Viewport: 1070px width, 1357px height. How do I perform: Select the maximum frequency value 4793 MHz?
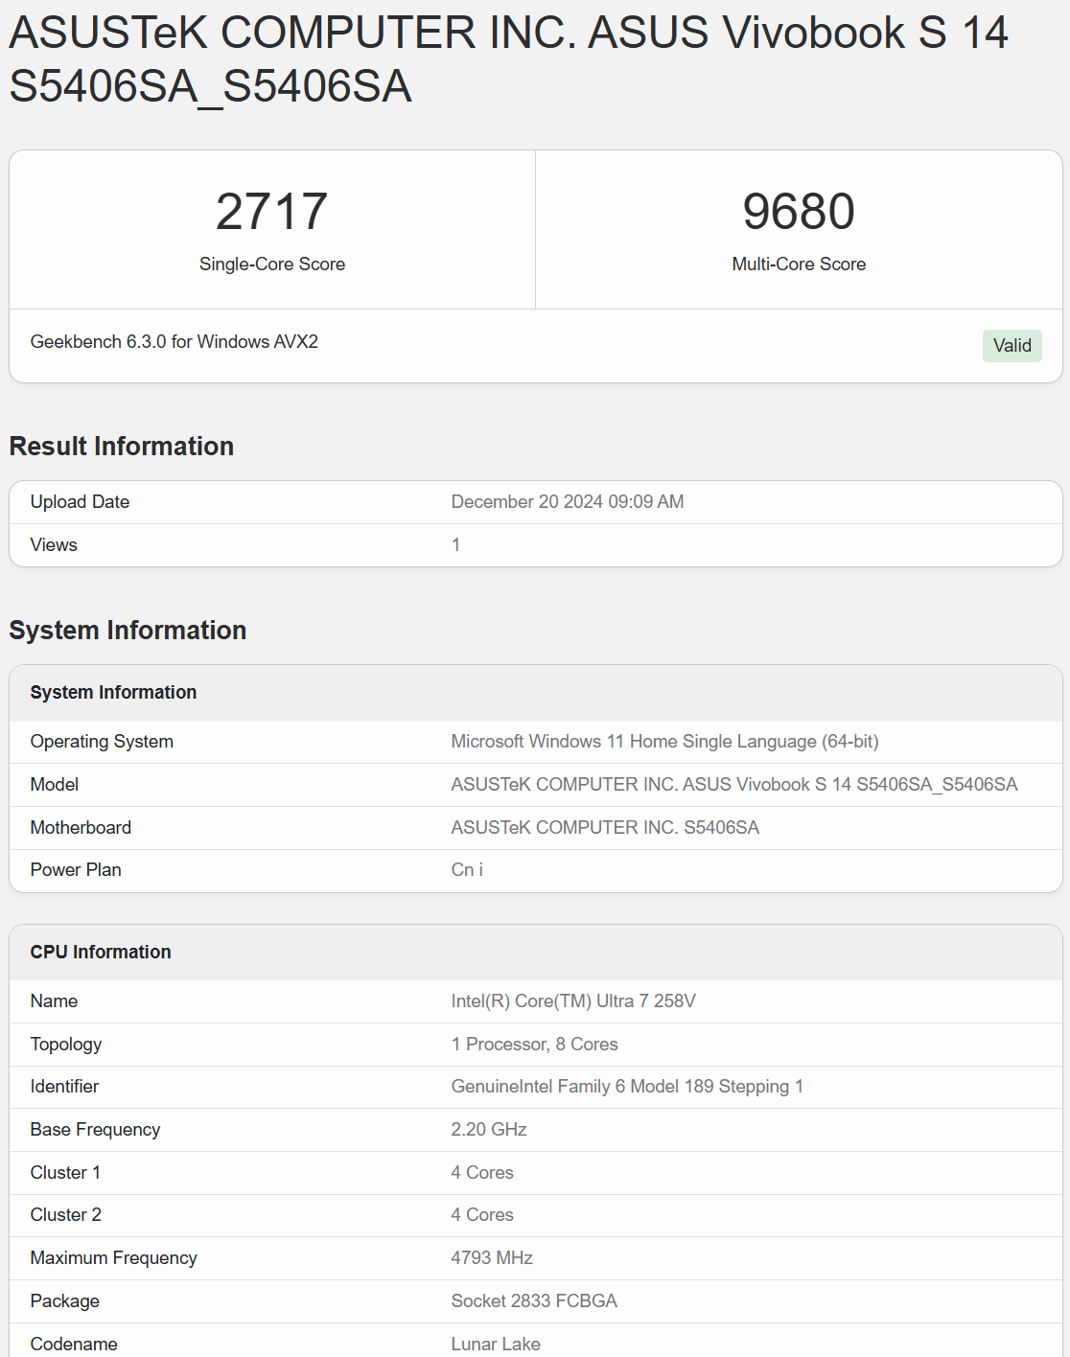tap(492, 1258)
